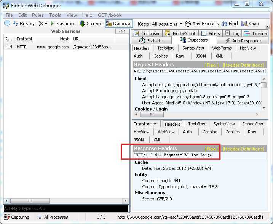This screenshot has width=273, height=224.
Task: Open the Tools menu
Action: point(55,15)
